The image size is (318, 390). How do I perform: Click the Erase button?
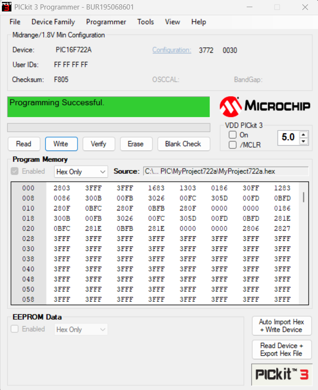(136, 144)
